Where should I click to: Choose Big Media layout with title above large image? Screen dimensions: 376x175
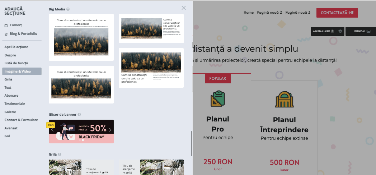pos(81,37)
